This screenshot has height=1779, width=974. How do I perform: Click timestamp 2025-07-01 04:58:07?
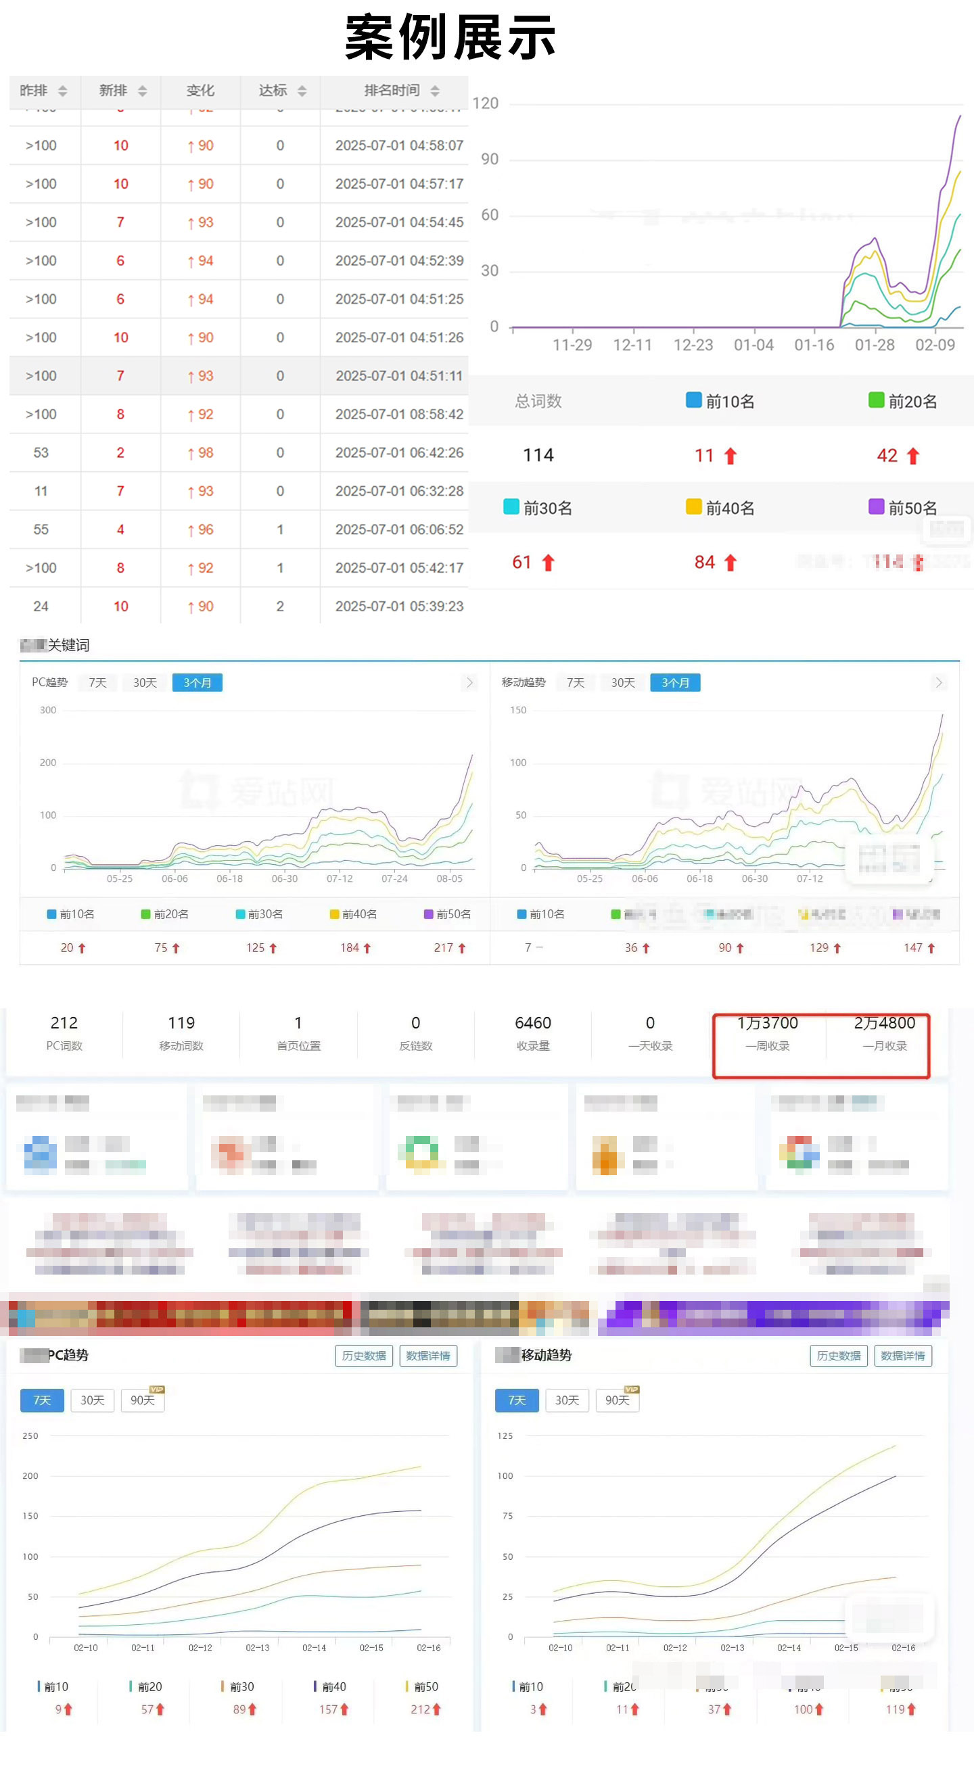(x=399, y=145)
